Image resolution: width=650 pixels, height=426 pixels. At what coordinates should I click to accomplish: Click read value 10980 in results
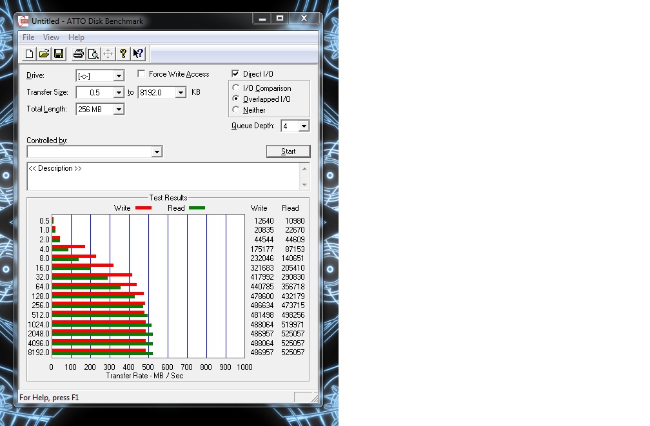pos(295,221)
